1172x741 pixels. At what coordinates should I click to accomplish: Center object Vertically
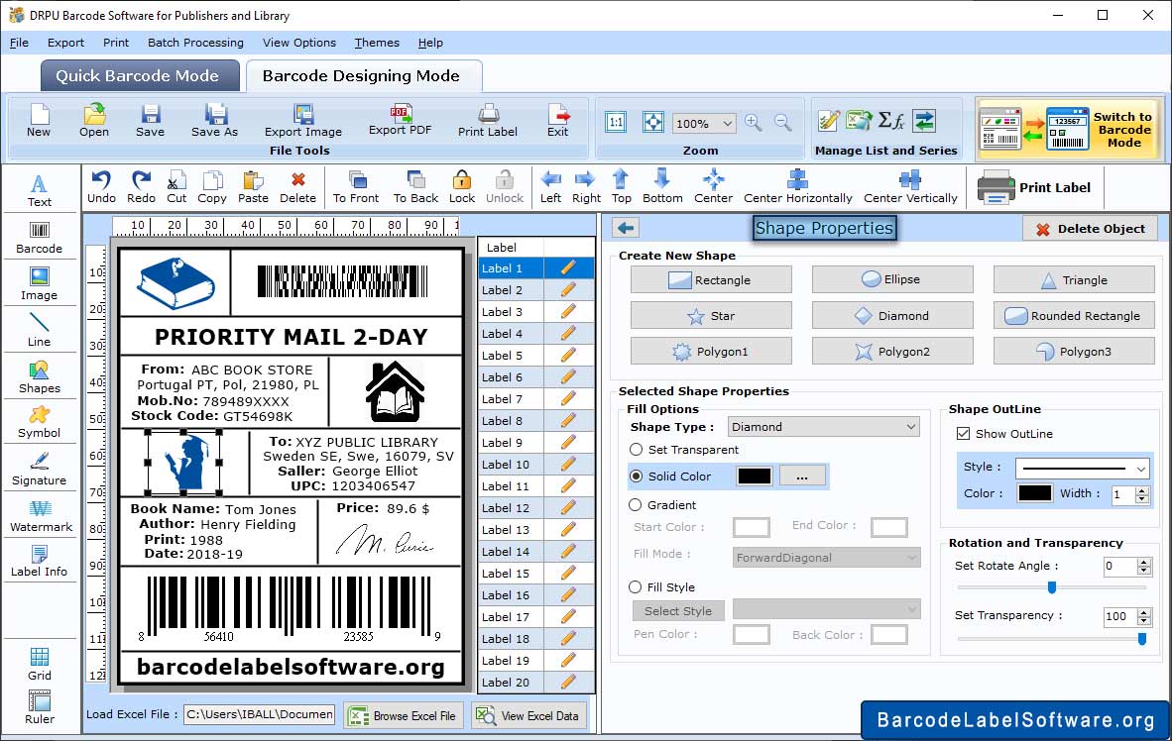909,187
